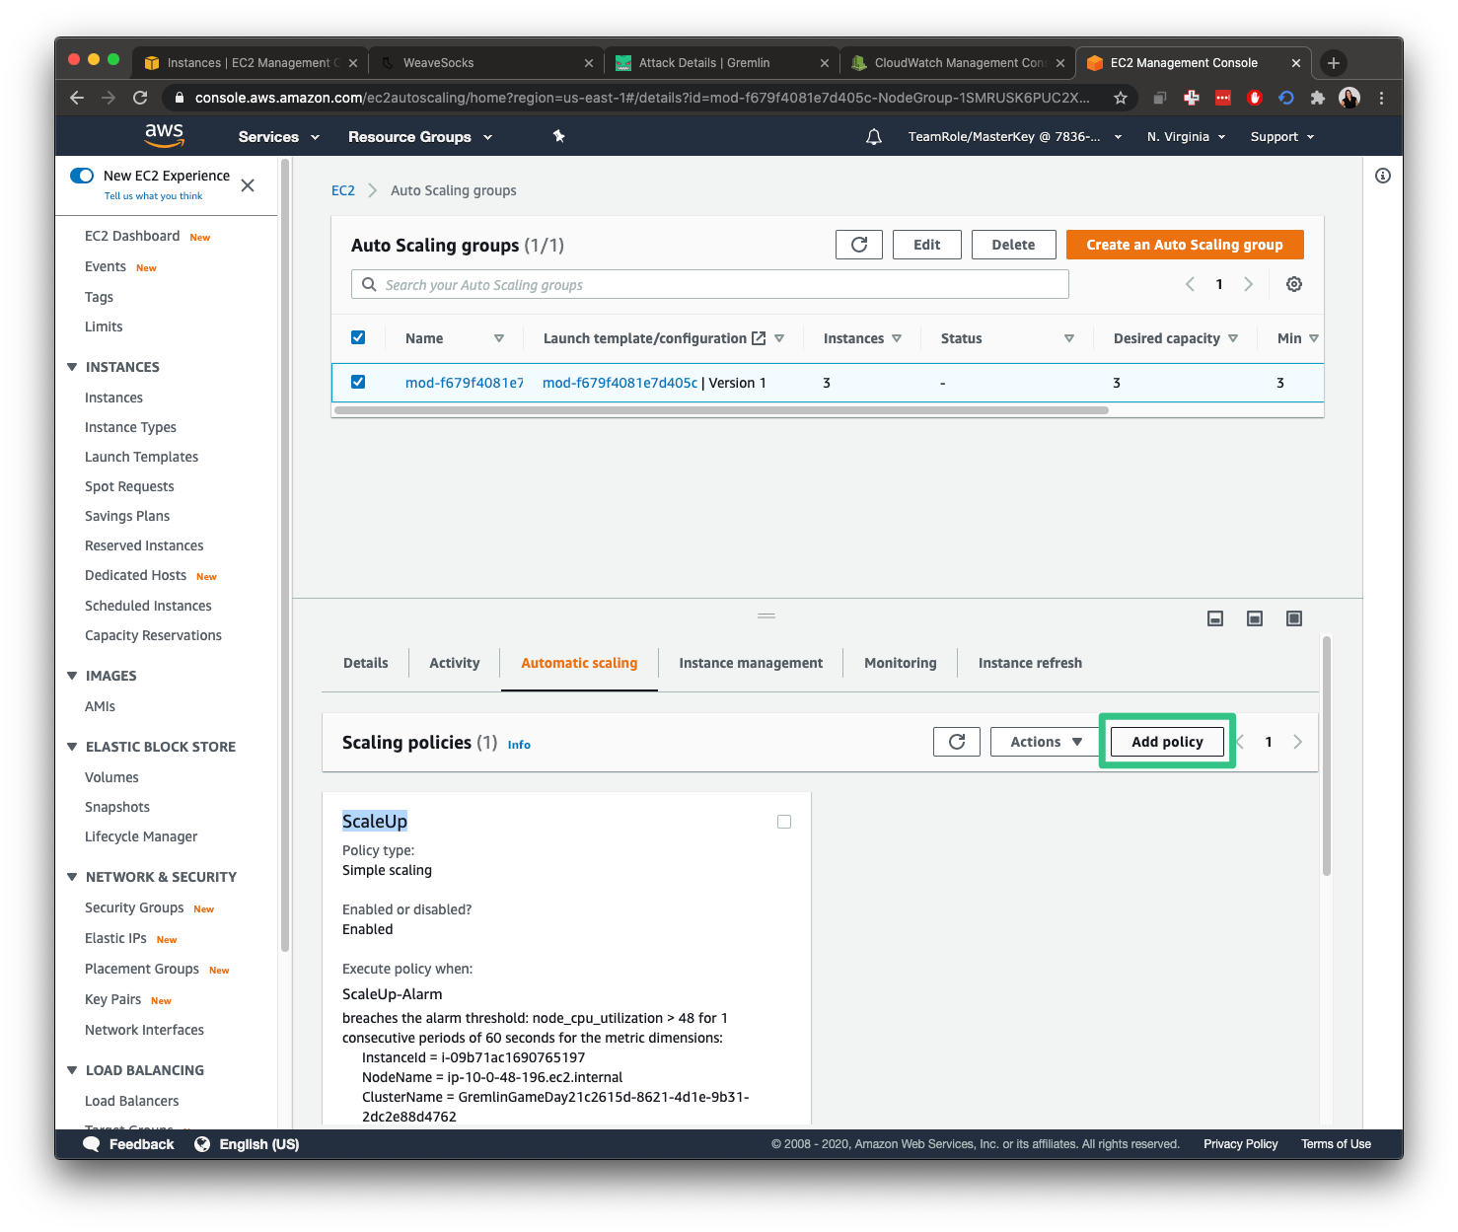Open the info panel icon on right edge
The image size is (1458, 1232).
(1383, 176)
